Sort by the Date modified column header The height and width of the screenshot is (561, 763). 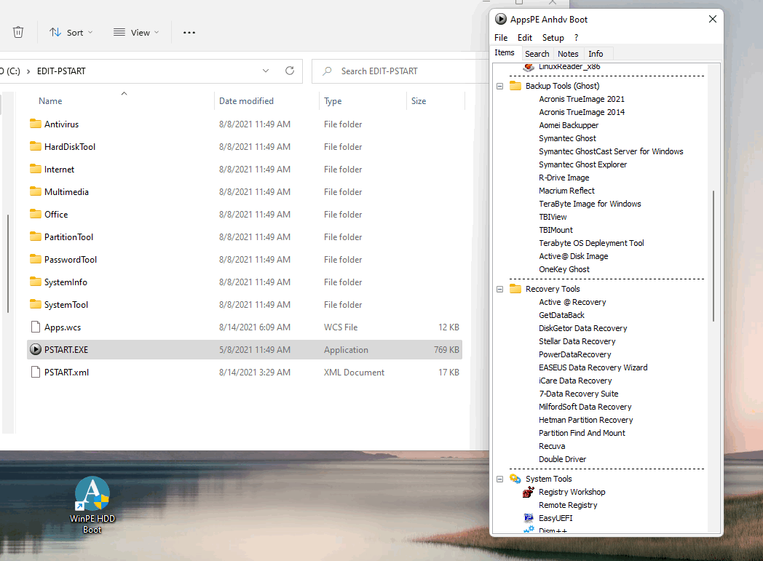click(x=246, y=101)
